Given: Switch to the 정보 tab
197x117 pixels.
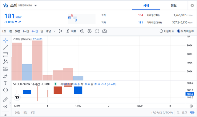Looking at the screenshot, I should [174, 6].
